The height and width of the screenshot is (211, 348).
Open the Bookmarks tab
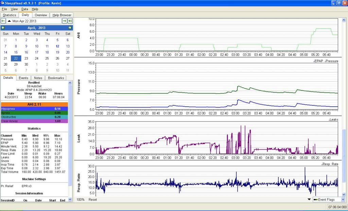[56, 78]
